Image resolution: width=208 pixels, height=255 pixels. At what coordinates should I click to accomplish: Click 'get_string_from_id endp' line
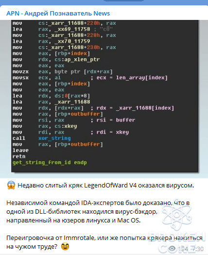(x=50, y=162)
